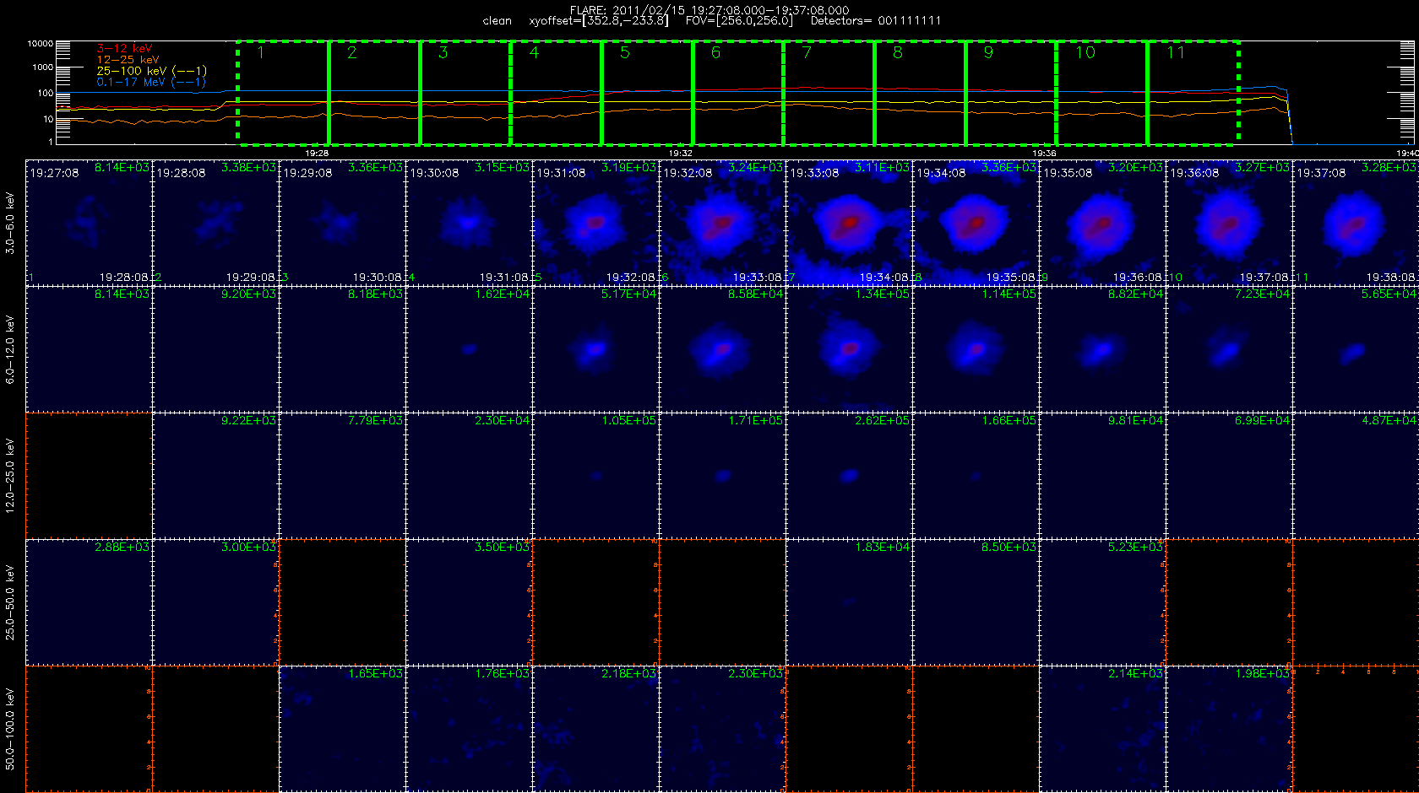The height and width of the screenshot is (793, 1419).
Task: Click the FLARE date title text
Action: point(709,10)
